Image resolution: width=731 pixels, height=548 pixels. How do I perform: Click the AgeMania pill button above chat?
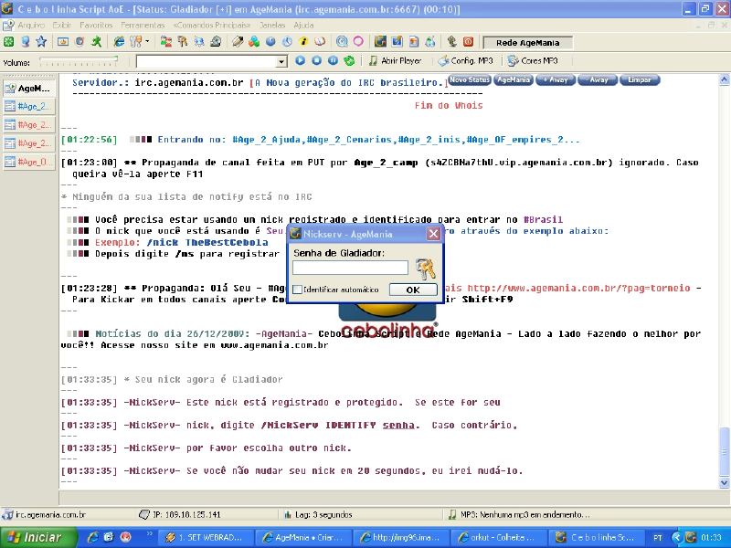(514, 79)
